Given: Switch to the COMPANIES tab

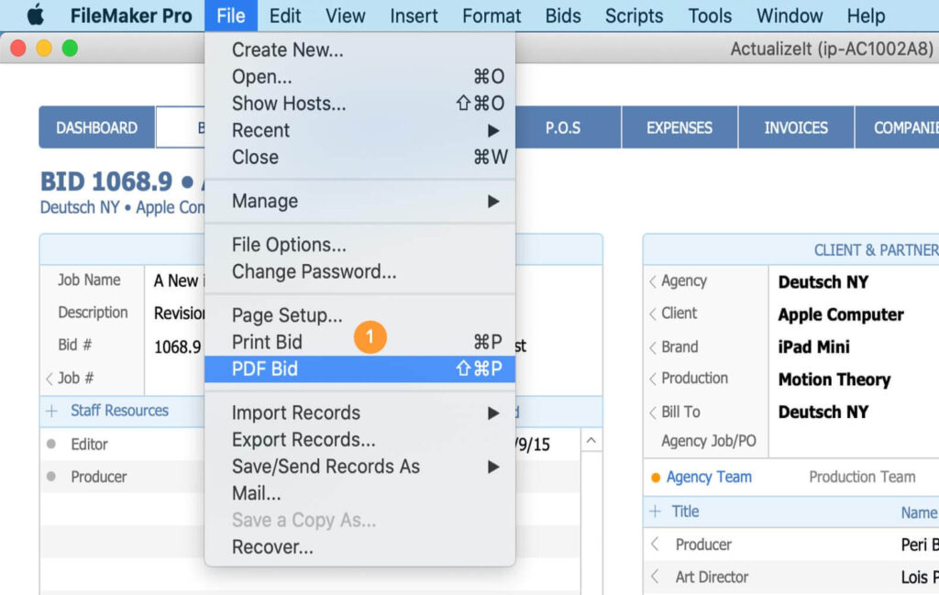Looking at the screenshot, I should pos(897,127).
